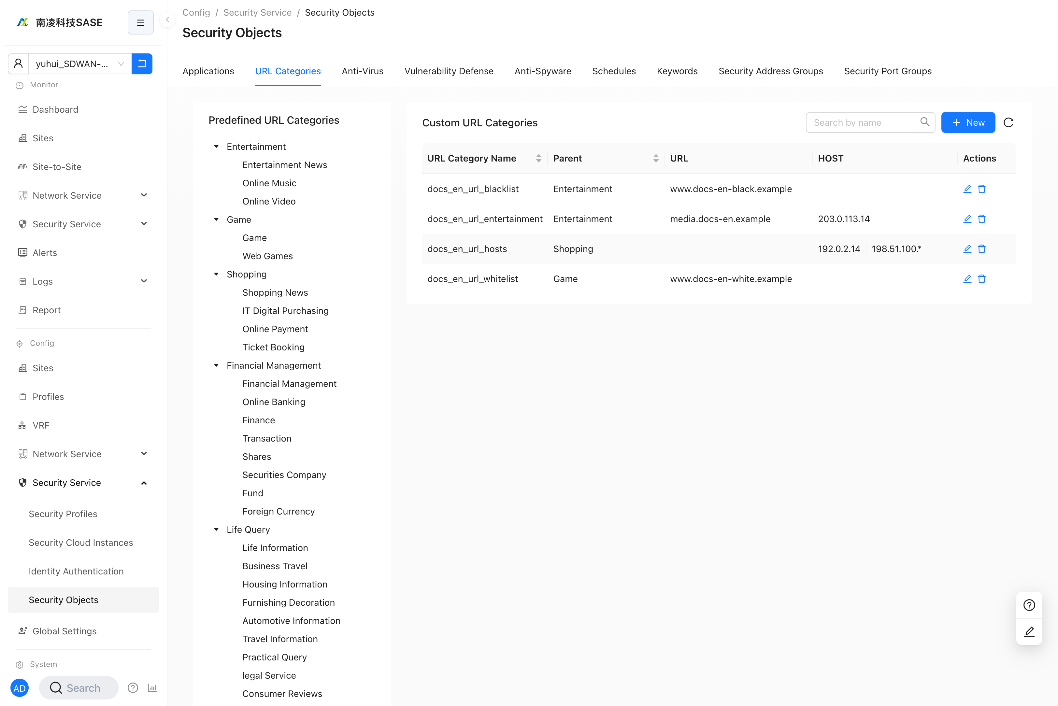Open help icon in sidebar footer
Screen dimensions: 1058x706
pyautogui.click(x=133, y=688)
